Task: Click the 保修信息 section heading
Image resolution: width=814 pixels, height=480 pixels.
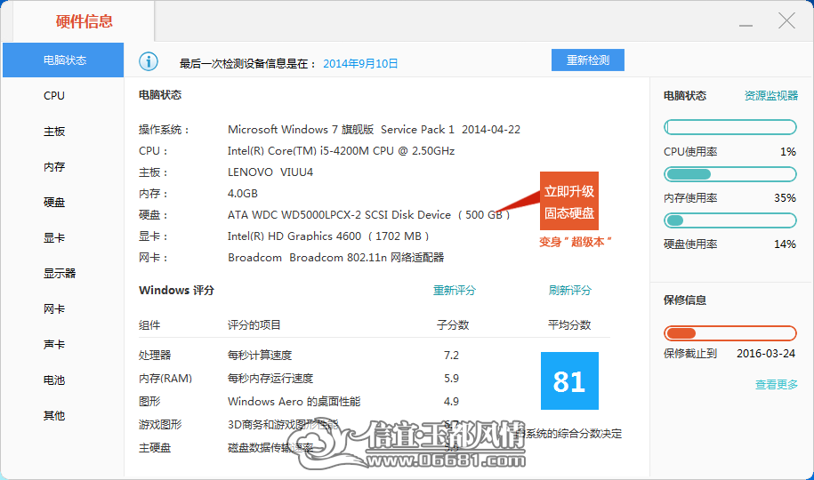Action: [x=685, y=300]
